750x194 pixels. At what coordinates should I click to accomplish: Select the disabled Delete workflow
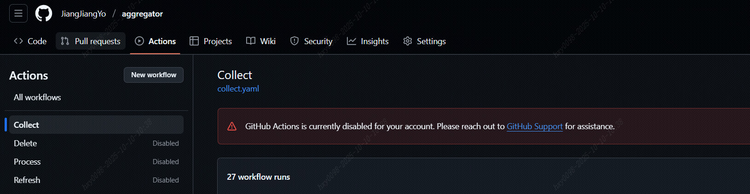[x=96, y=143]
